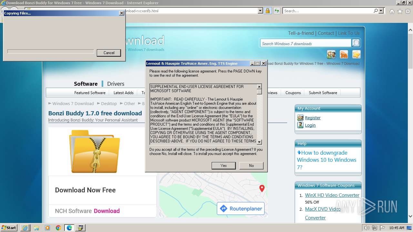Open the address bar dropdown in Internet Explorer
The width and height of the screenshot is (413, 232).
pos(260,11)
